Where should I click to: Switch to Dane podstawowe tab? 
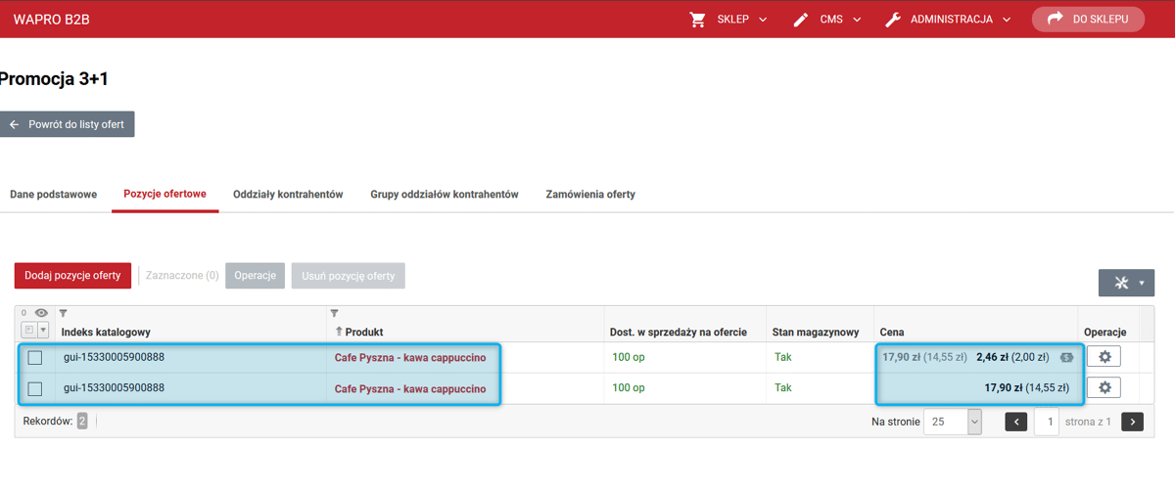(x=54, y=195)
